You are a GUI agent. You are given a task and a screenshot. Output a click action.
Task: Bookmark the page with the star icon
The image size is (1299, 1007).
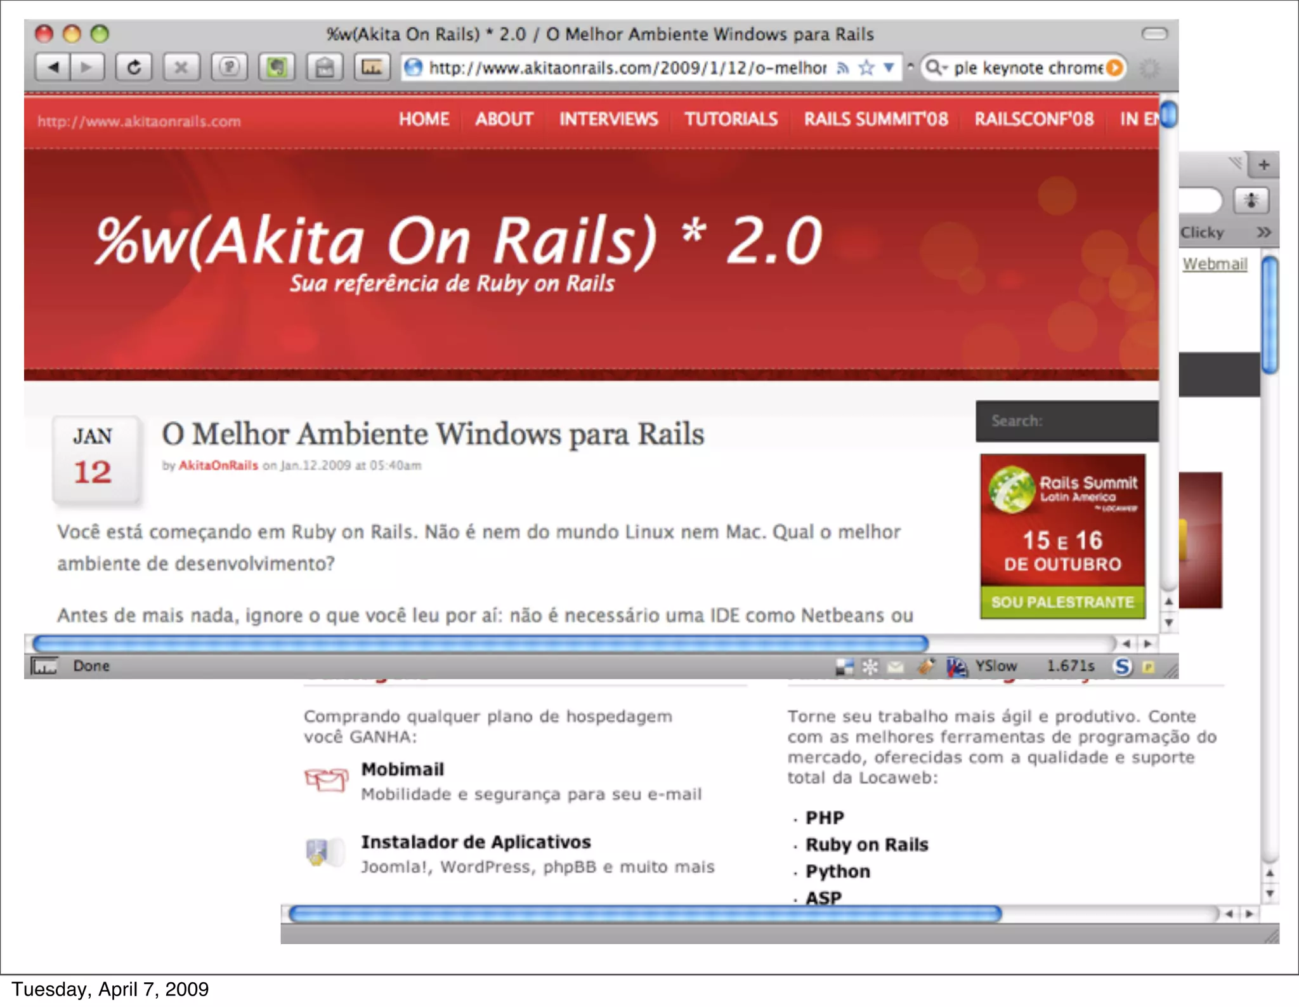pyautogui.click(x=866, y=67)
